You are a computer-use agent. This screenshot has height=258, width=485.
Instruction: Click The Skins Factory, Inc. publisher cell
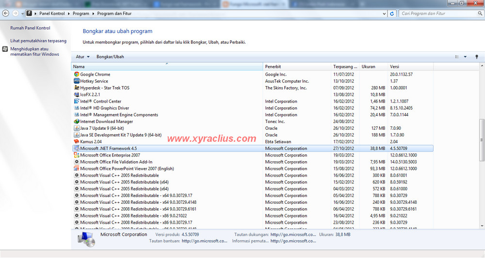(286, 88)
